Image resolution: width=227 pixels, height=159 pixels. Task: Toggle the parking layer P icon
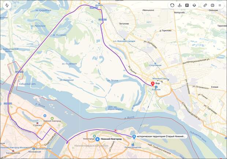click(187, 5)
